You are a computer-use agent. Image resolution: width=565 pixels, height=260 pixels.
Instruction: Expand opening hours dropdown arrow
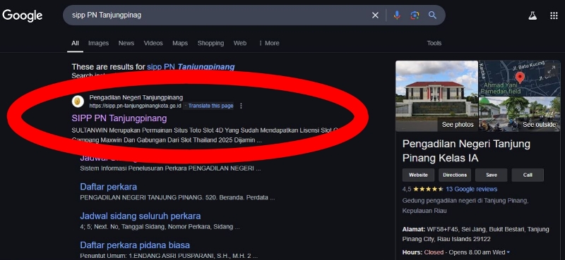[x=508, y=252]
